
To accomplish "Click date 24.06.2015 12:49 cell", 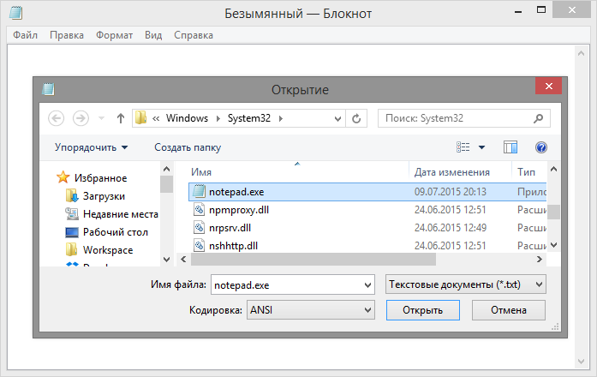I will pos(451,228).
